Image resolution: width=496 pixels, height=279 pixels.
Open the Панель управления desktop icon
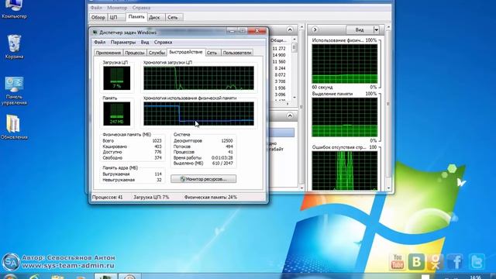tap(14, 91)
